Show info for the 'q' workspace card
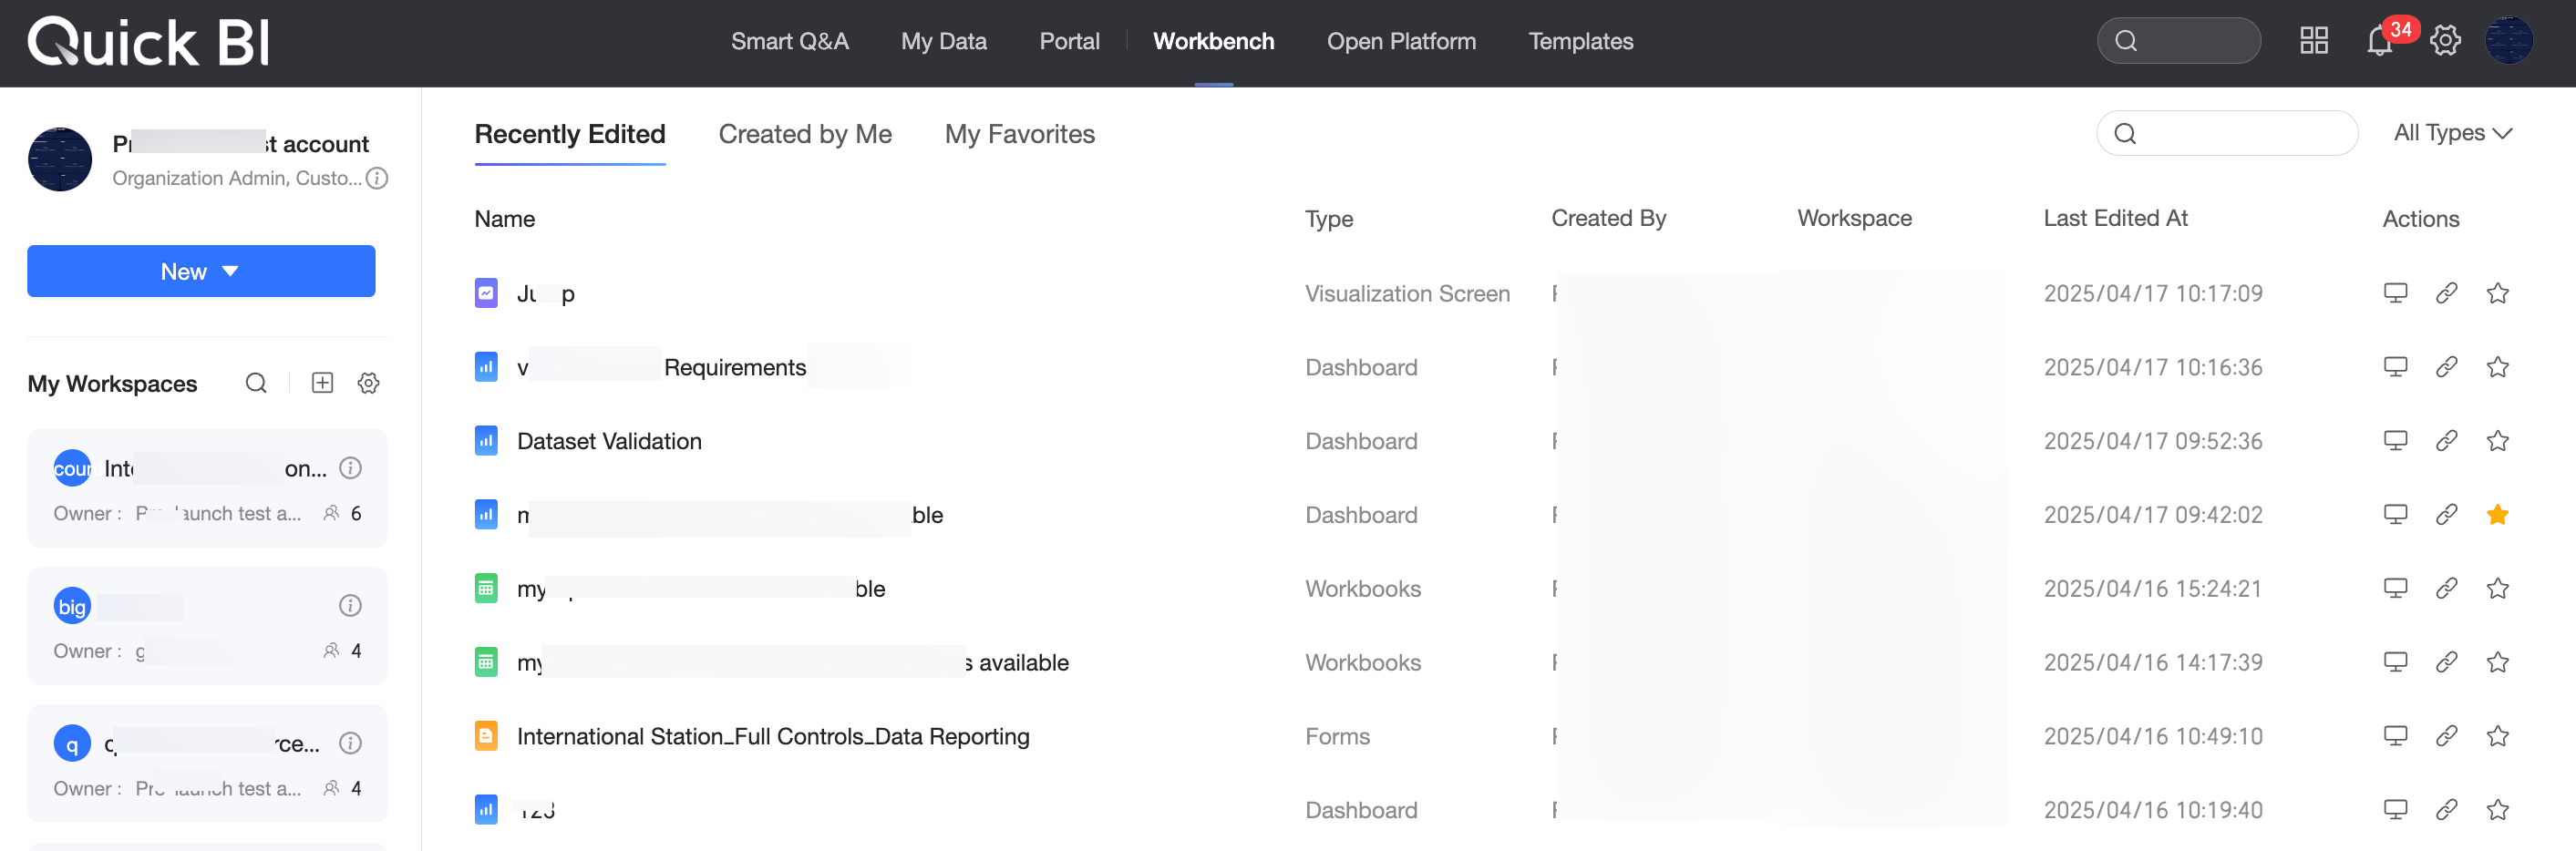The height and width of the screenshot is (851, 2576). click(350, 743)
